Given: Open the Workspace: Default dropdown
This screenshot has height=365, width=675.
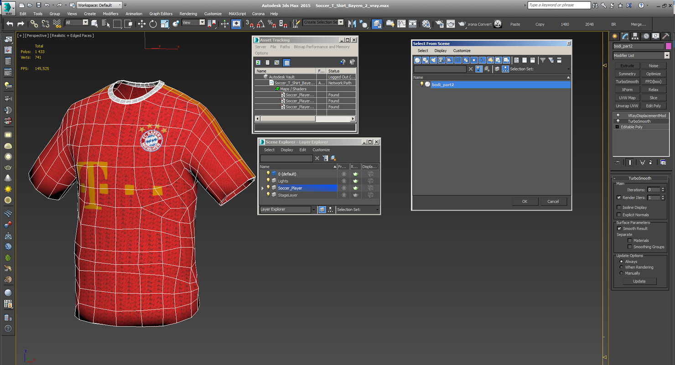Looking at the screenshot, I should click(x=99, y=5).
